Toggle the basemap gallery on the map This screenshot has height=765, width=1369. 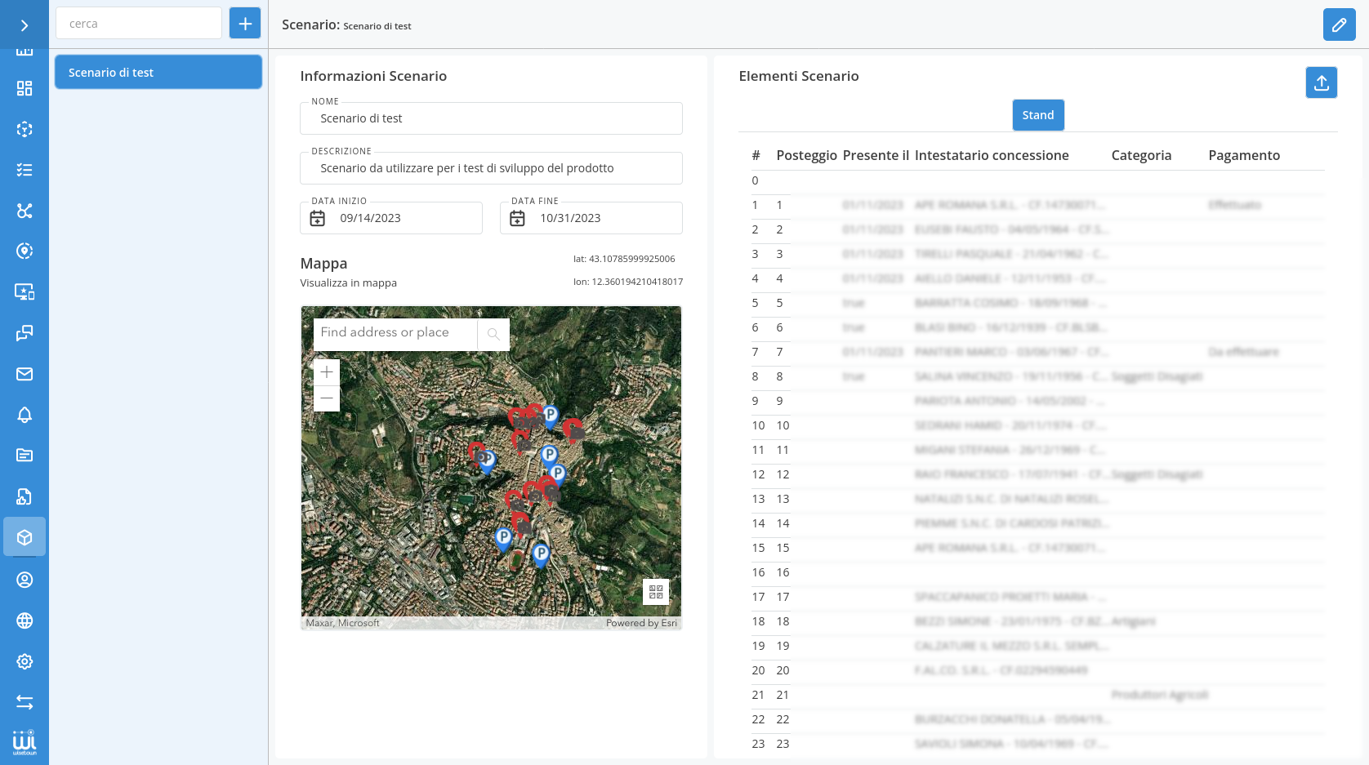coord(656,592)
